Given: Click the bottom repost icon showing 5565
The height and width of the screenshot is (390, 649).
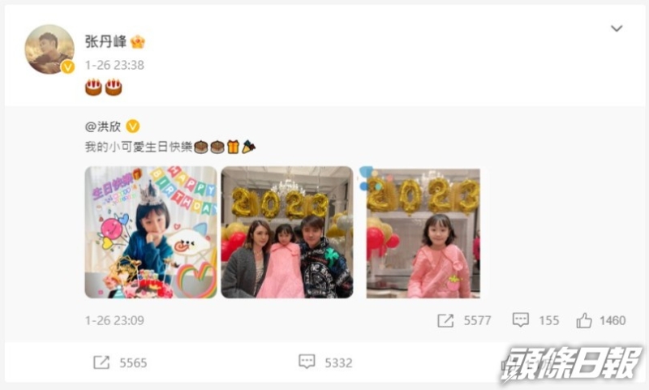Looking at the screenshot, I should click(x=101, y=362).
